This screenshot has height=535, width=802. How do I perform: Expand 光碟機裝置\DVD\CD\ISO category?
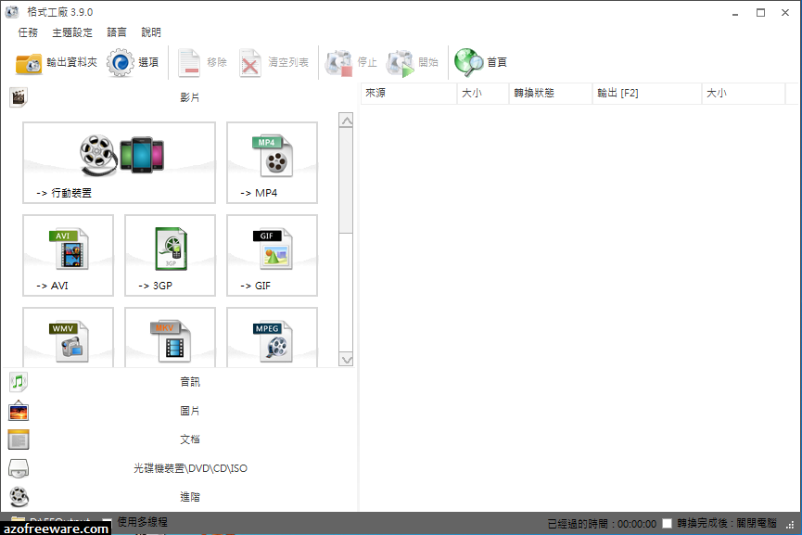tap(179, 468)
